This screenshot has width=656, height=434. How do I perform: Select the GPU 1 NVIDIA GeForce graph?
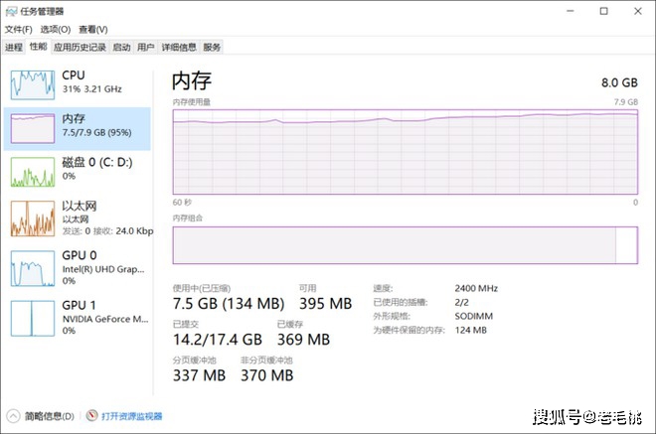[33, 318]
